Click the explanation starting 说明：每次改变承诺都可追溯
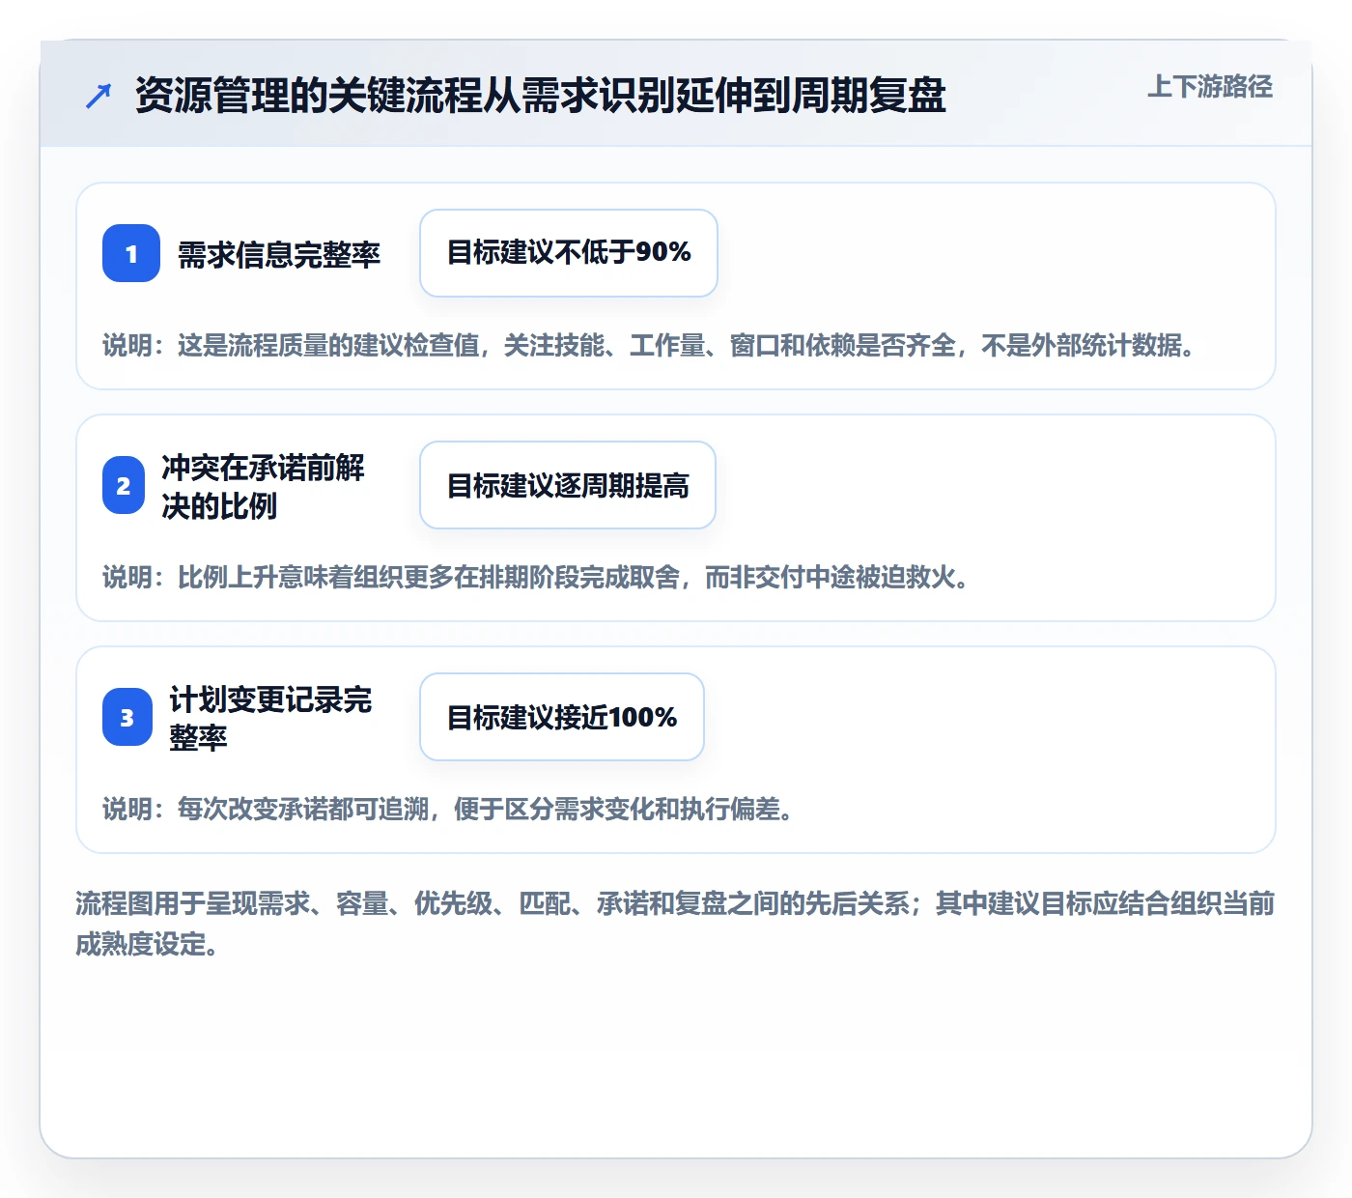Screen dimensions: 1352x1198 [448, 809]
